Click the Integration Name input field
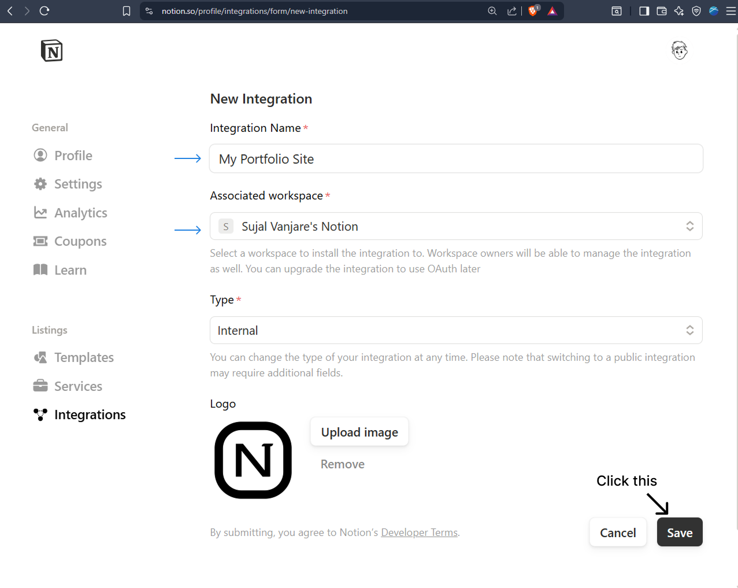Viewport: 738px width, 588px height. [456, 158]
